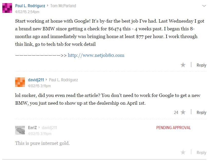The width and height of the screenshot is (216, 161).
Task: Click the greyed davidj211 reply-target name
Action: [49, 128]
